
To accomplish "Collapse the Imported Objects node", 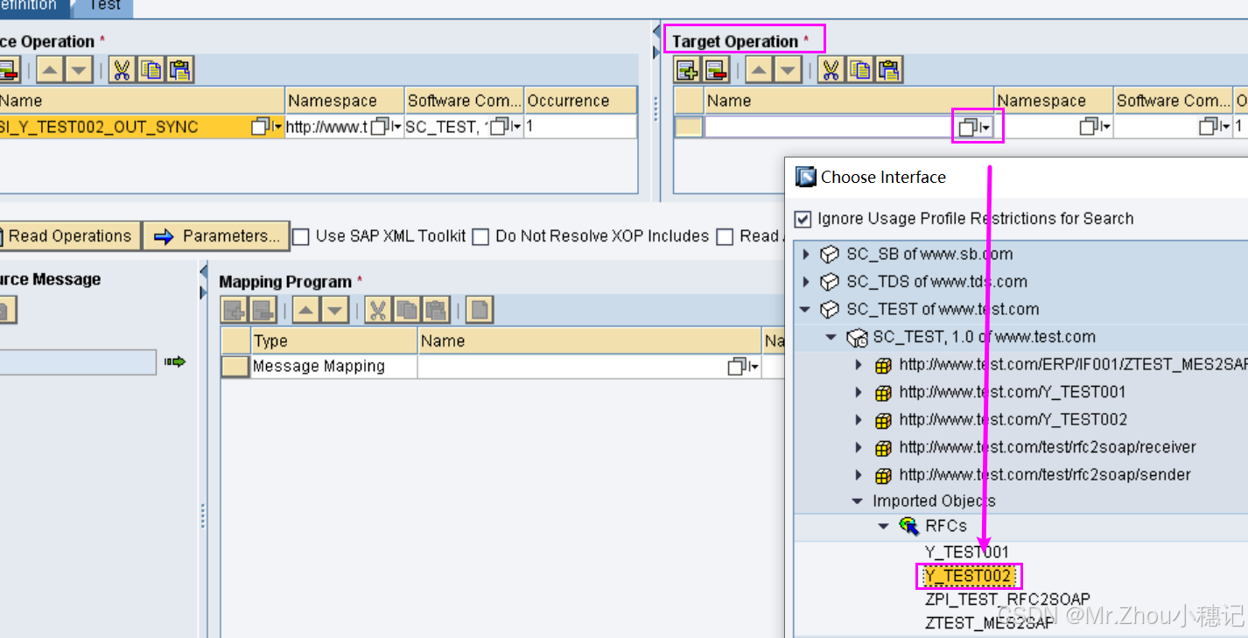I will (x=857, y=501).
